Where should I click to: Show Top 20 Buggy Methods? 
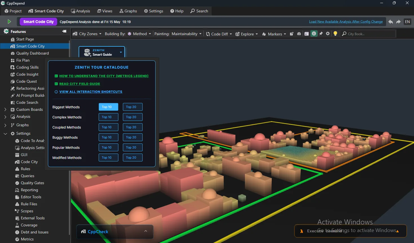[x=132, y=137]
